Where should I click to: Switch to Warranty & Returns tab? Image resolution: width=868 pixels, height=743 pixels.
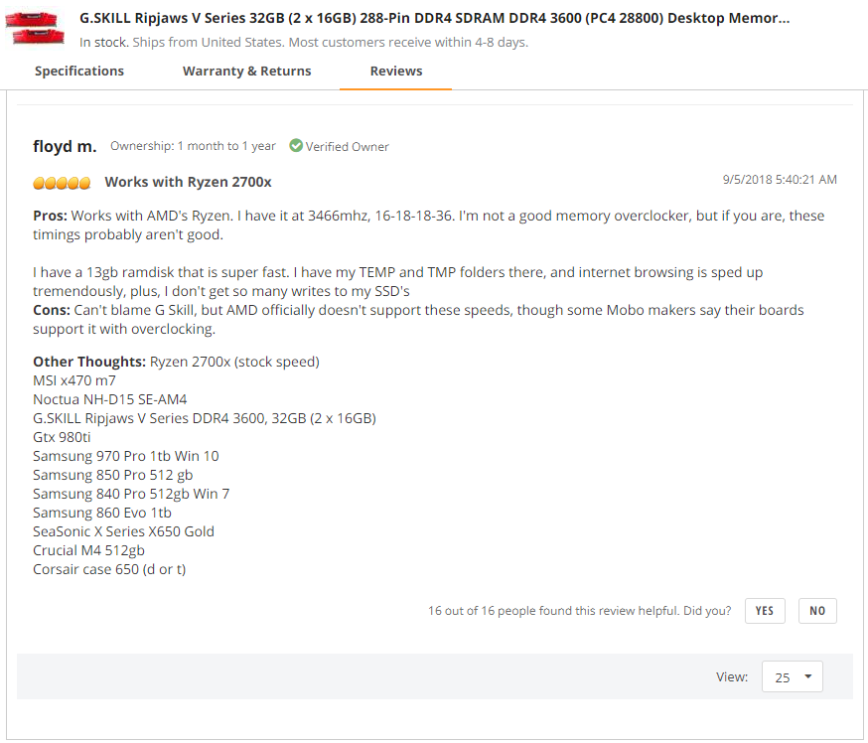(x=247, y=71)
